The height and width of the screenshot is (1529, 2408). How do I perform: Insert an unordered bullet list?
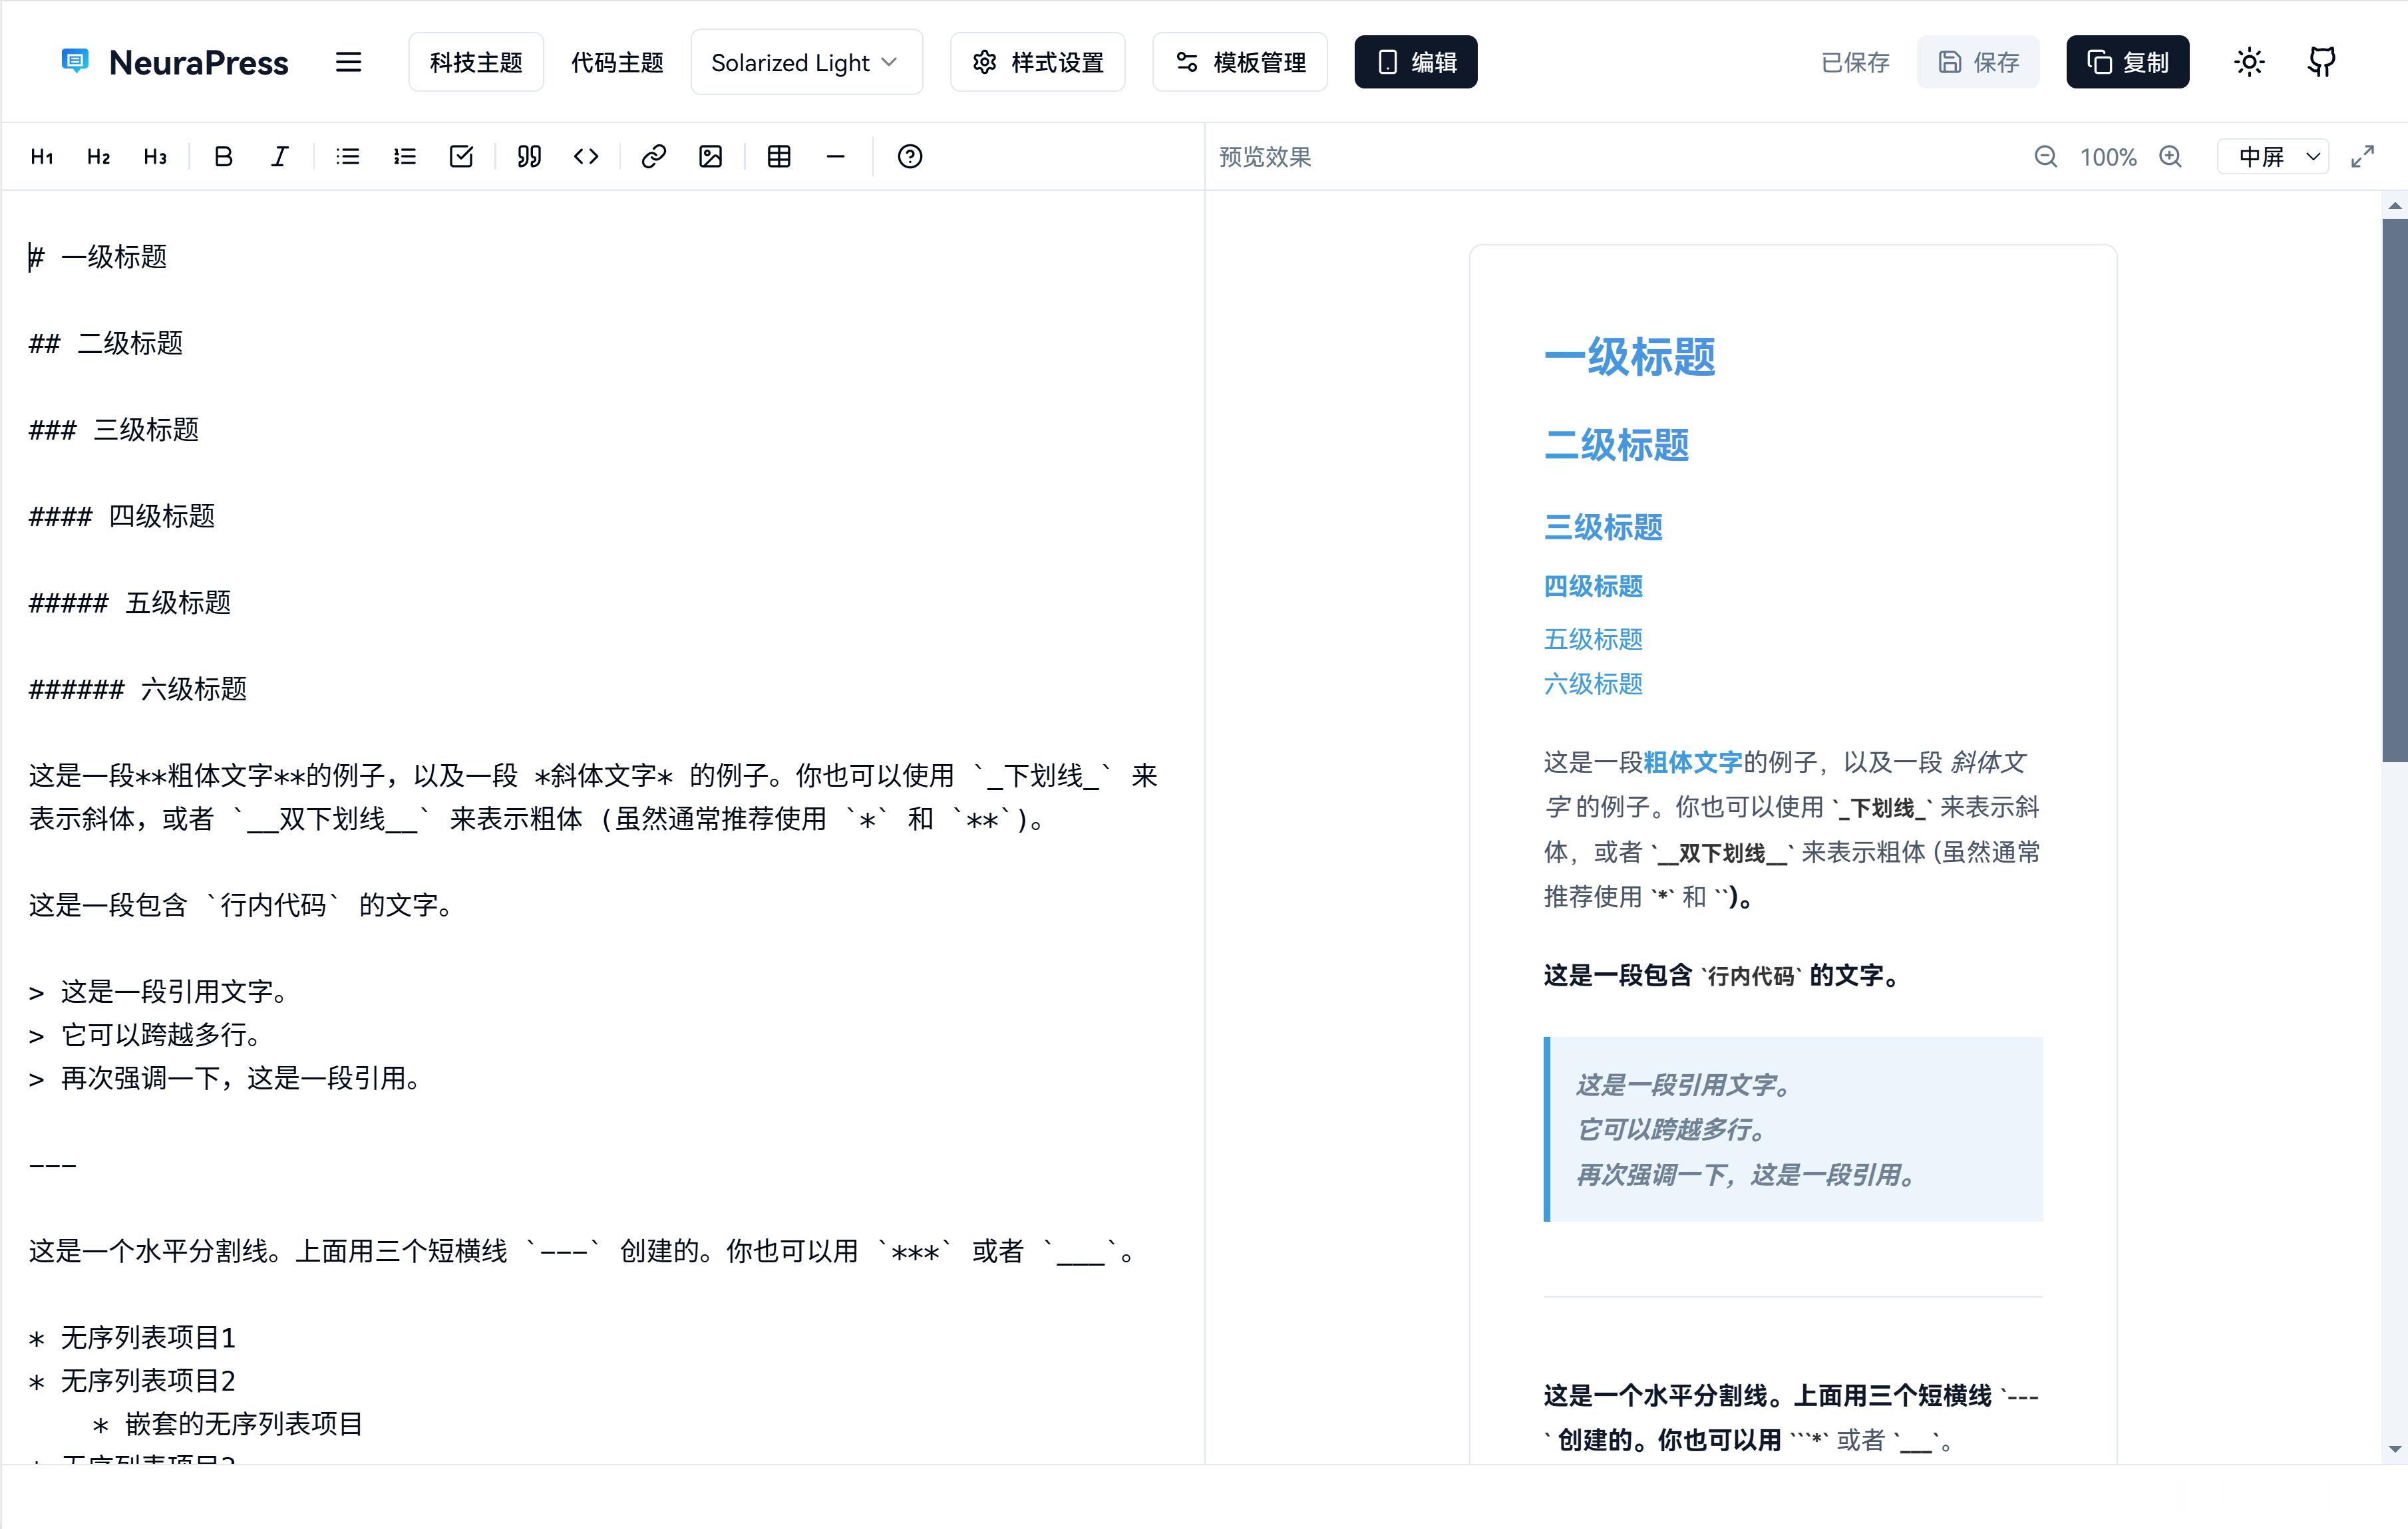point(348,157)
